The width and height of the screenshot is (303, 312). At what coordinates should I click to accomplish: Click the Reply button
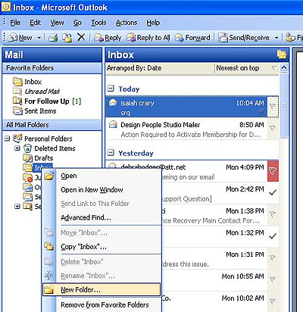(x=108, y=38)
